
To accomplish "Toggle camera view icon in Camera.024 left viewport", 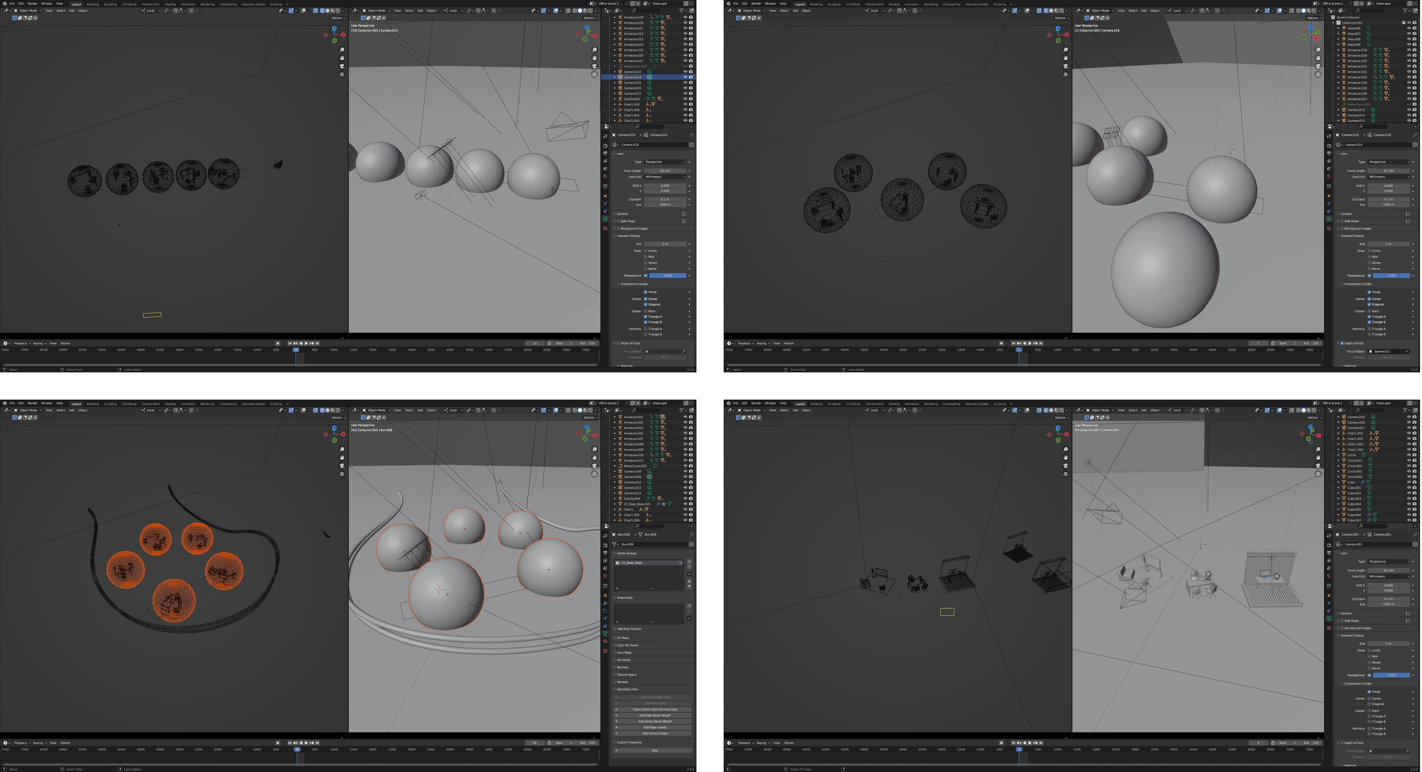I will pyautogui.click(x=342, y=66).
